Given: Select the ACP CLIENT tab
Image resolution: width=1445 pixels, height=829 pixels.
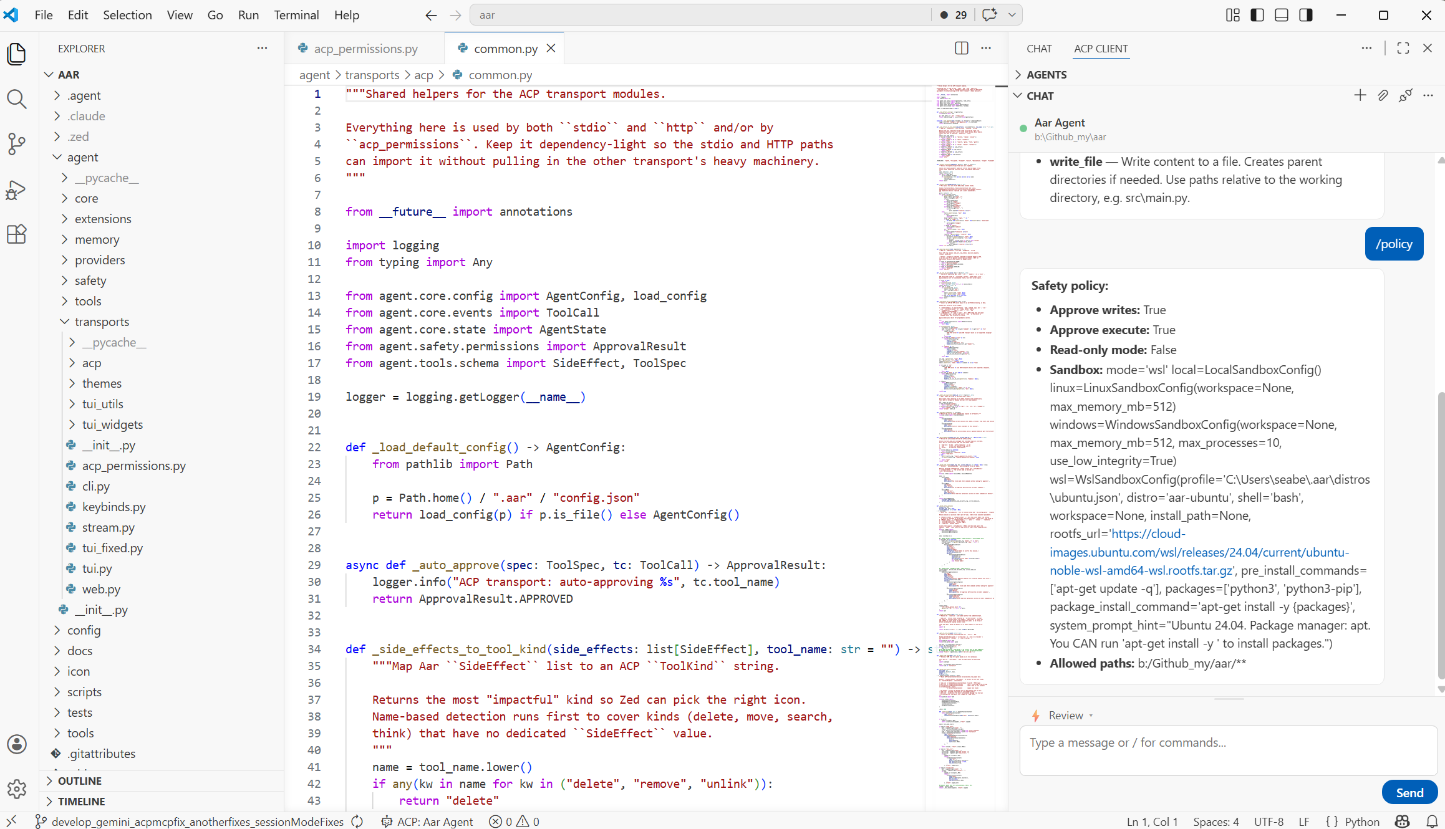Looking at the screenshot, I should pos(1101,48).
